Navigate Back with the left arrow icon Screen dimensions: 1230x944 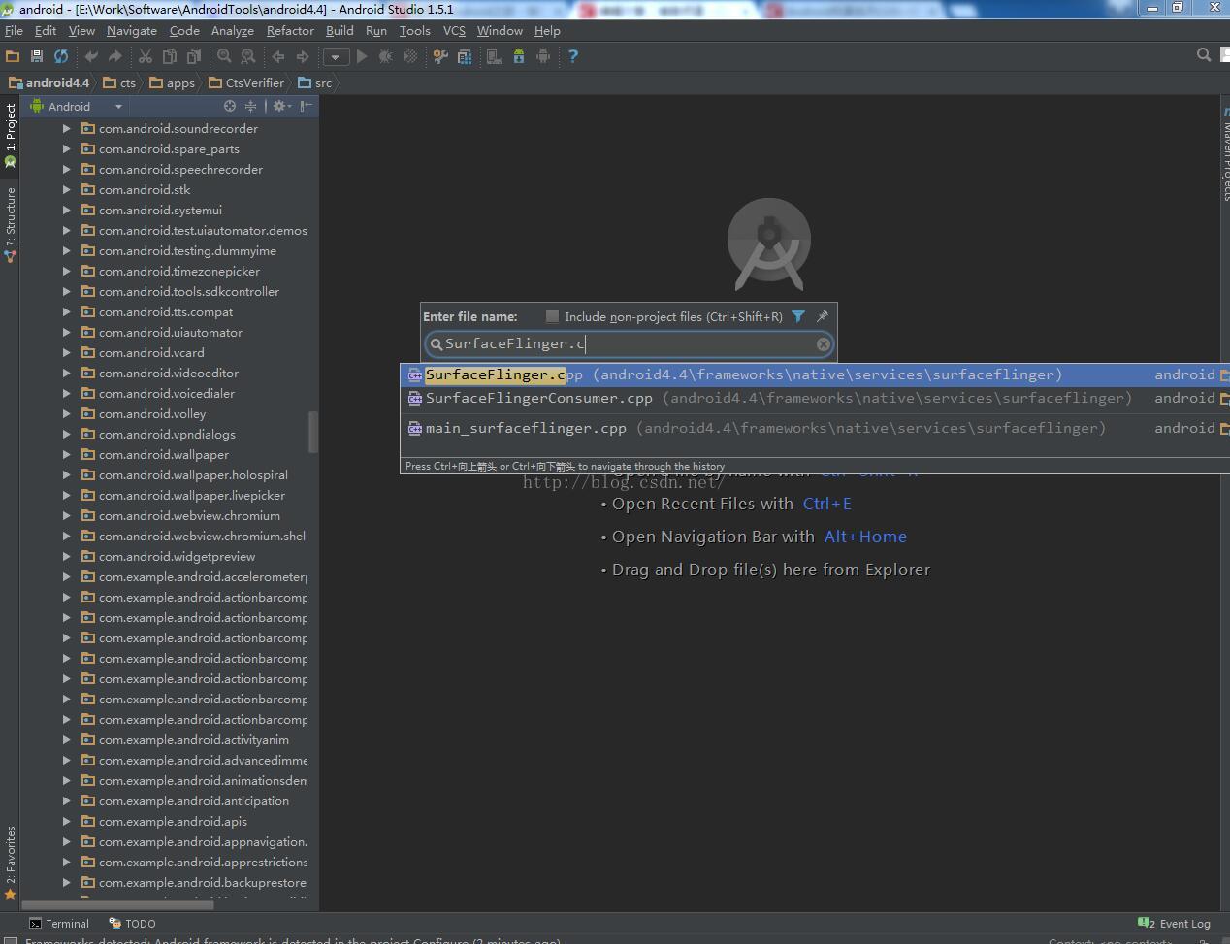278,56
